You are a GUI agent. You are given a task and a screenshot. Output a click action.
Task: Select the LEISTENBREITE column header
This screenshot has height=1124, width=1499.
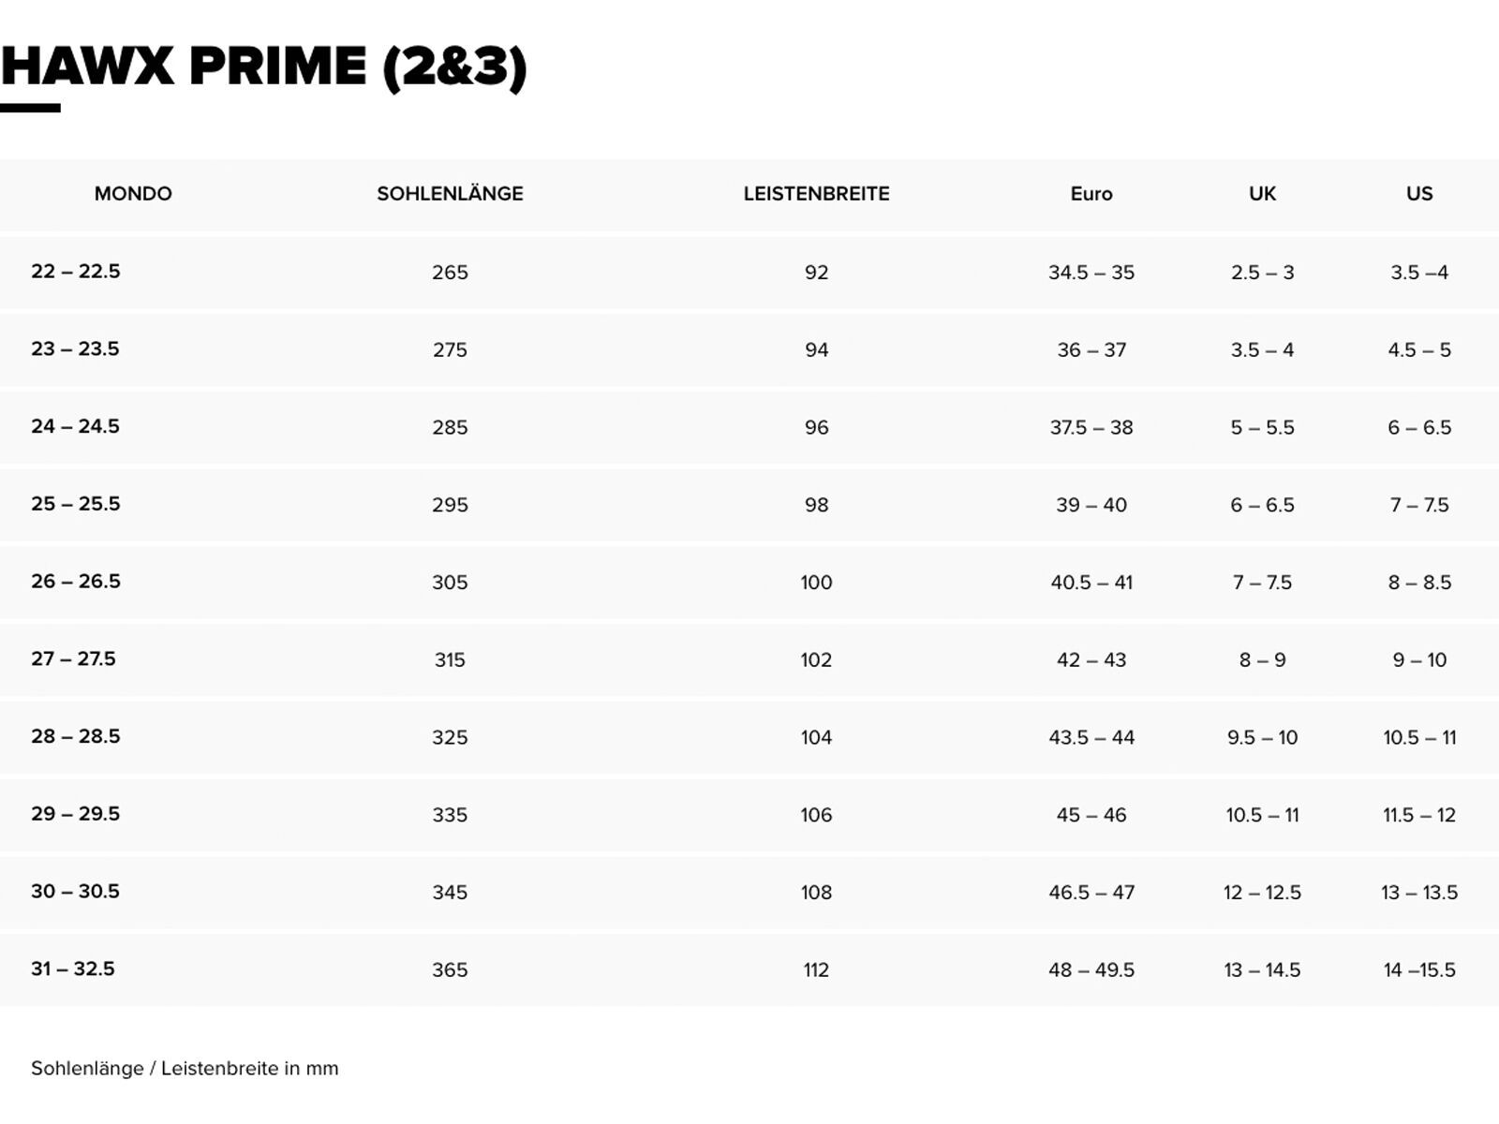coord(816,194)
